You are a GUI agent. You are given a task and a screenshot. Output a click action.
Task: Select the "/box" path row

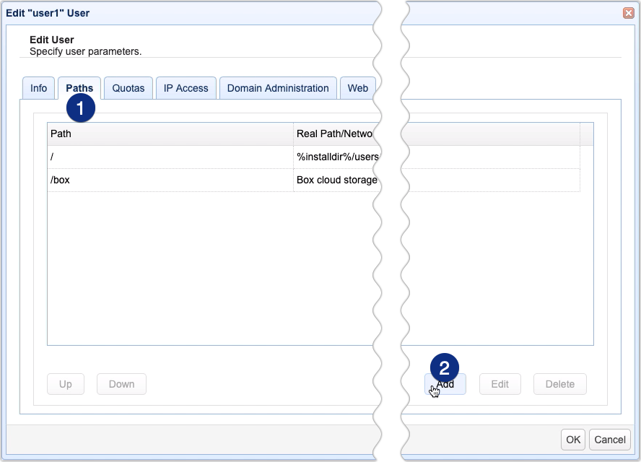click(x=144, y=180)
